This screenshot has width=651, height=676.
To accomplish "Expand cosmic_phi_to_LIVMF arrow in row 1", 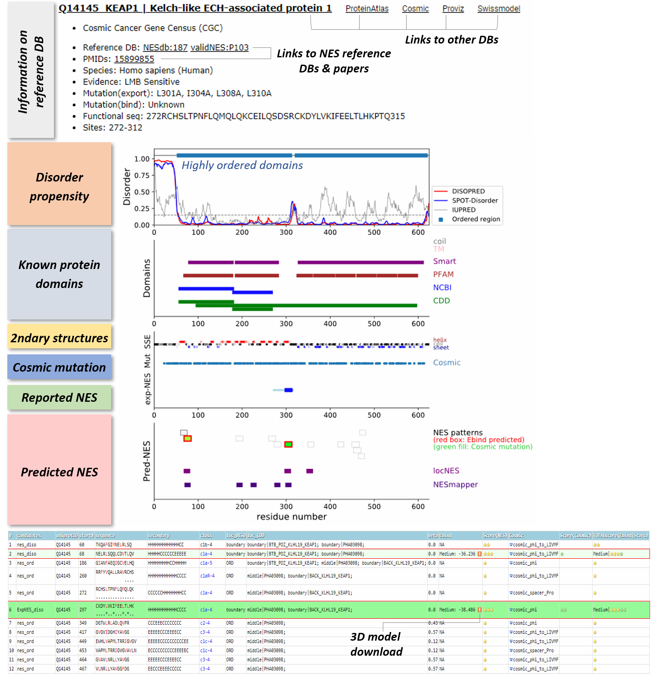I will click(511, 545).
